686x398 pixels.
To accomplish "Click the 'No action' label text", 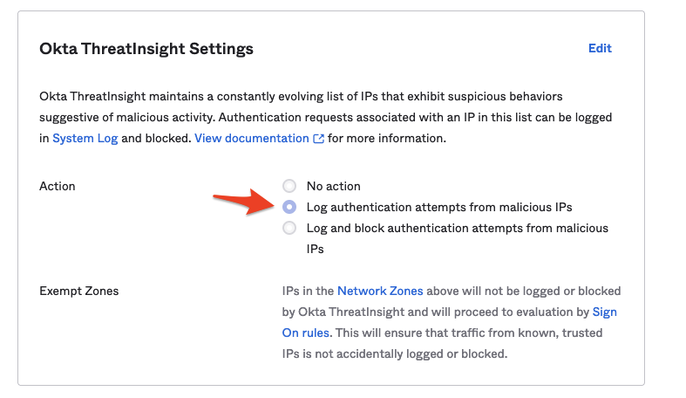I will [x=333, y=186].
